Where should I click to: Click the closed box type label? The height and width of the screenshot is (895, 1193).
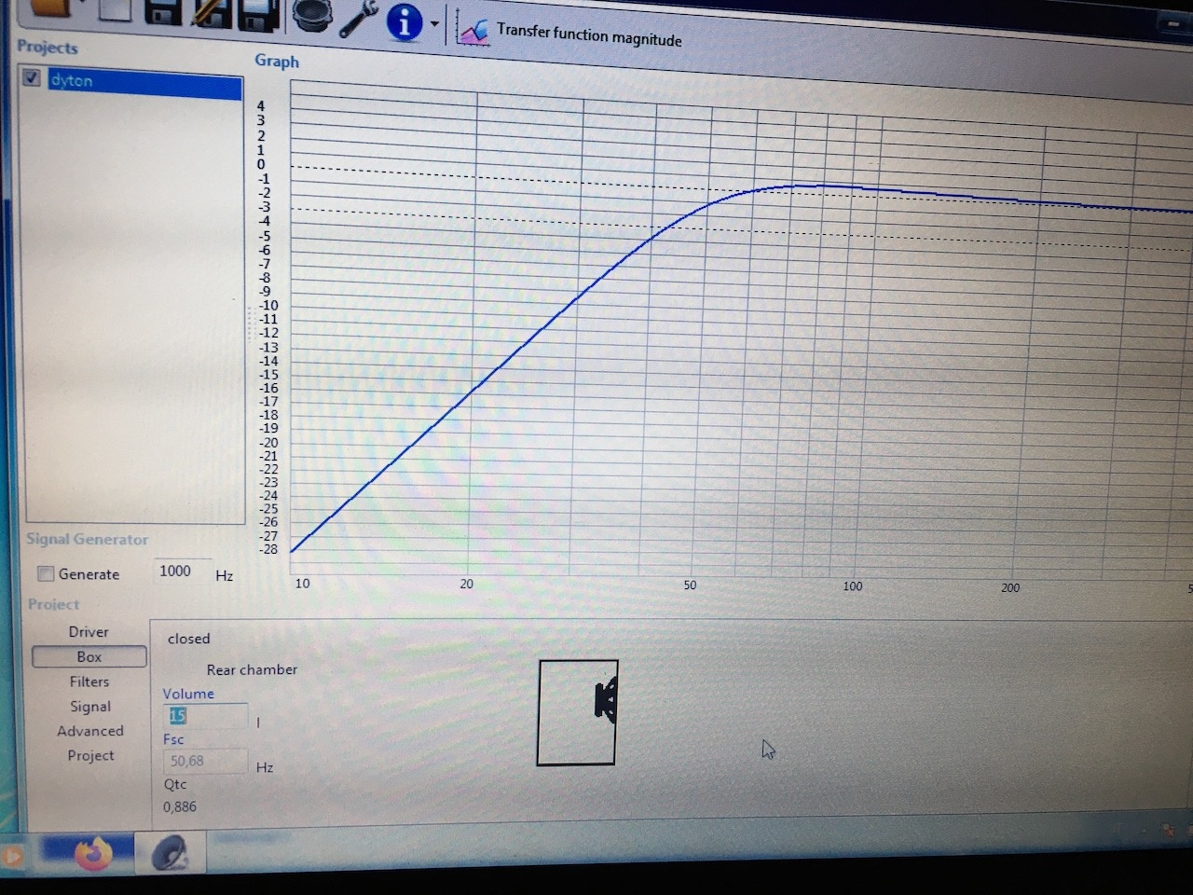(188, 639)
